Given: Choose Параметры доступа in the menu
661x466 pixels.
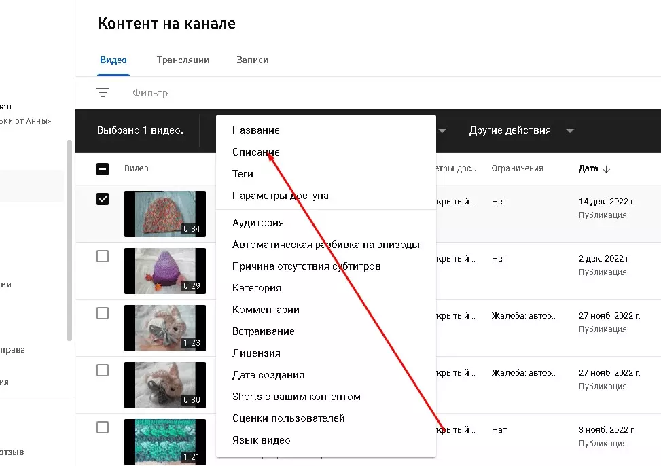Looking at the screenshot, I should pyautogui.click(x=281, y=196).
